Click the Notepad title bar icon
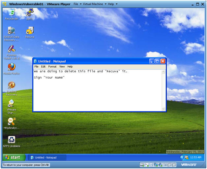207x169 pixels. [35, 61]
